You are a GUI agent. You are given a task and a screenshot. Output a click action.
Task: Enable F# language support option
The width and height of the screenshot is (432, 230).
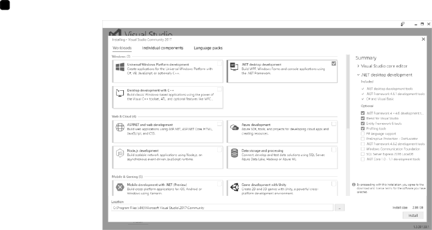point(363,134)
